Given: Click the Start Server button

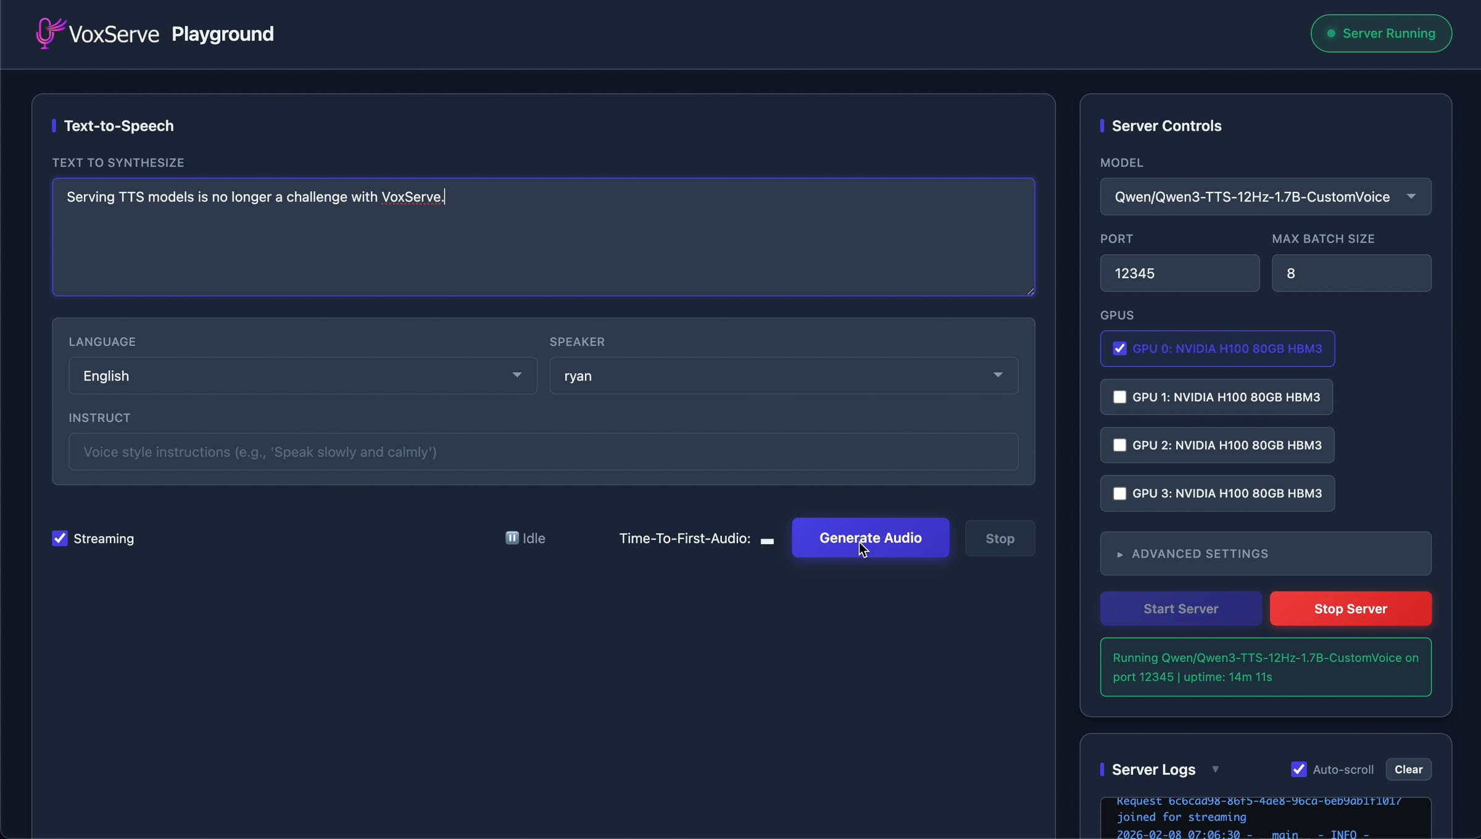Looking at the screenshot, I should (x=1181, y=609).
